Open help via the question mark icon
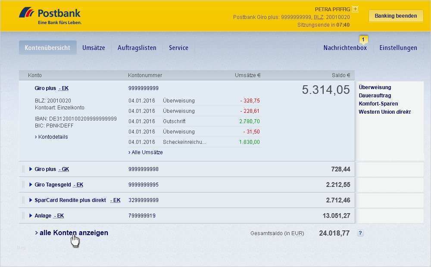The height and width of the screenshot is (267, 431). (x=360, y=233)
